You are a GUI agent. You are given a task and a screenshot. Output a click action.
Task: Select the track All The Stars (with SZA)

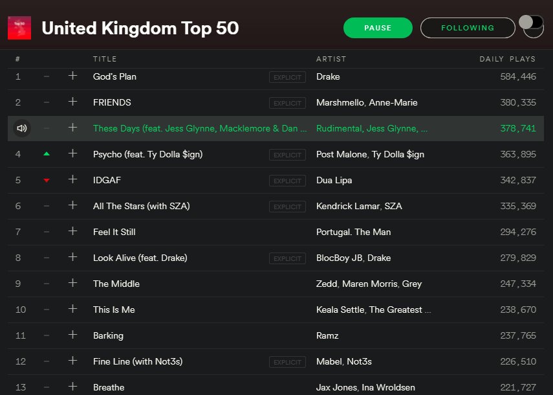[141, 206]
